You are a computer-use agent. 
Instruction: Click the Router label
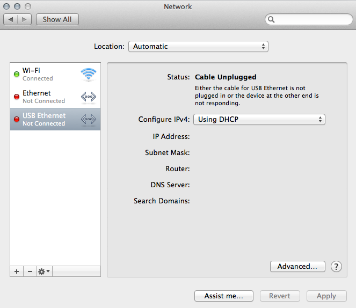[x=178, y=168]
